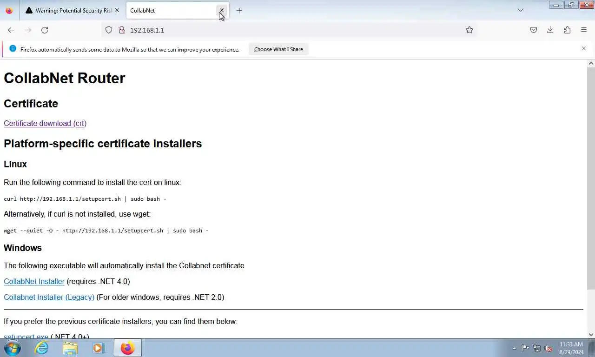Bookmark this page with the star
The height and width of the screenshot is (357, 595).
pos(469,30)
